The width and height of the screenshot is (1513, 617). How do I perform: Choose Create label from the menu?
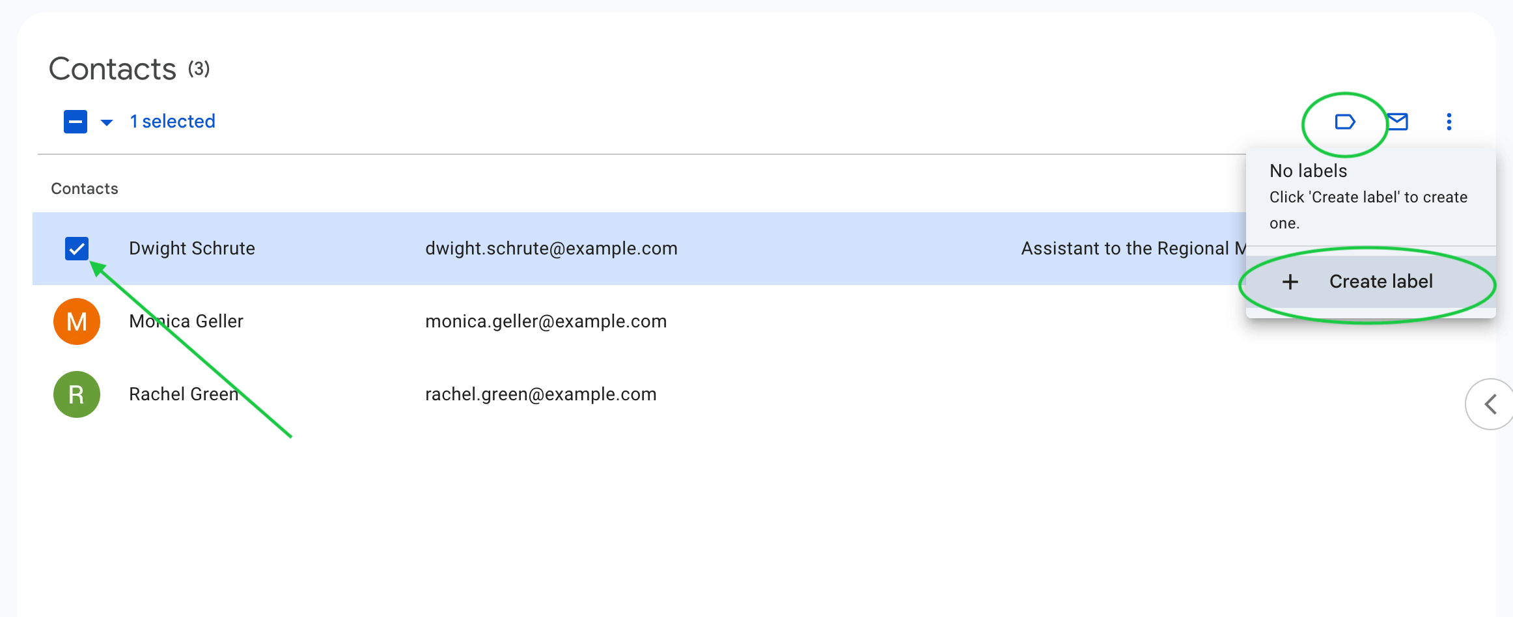(1371, 282)
